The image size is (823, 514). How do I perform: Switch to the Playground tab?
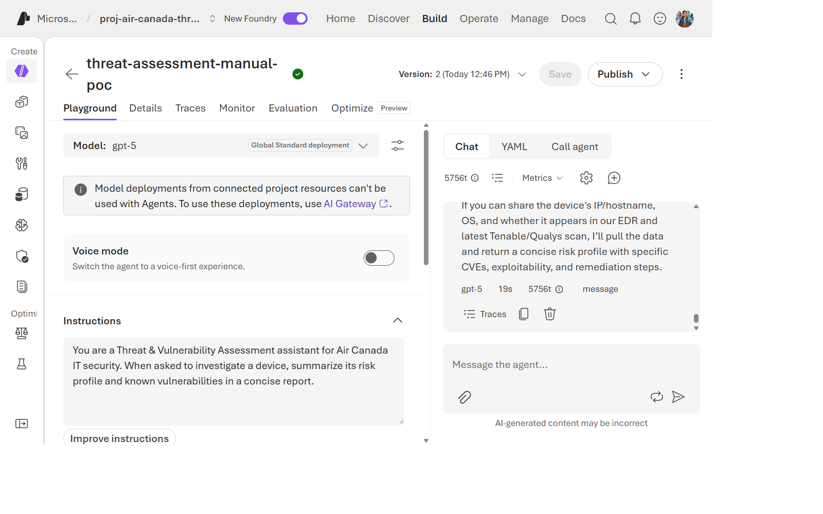tap(90, 108)
